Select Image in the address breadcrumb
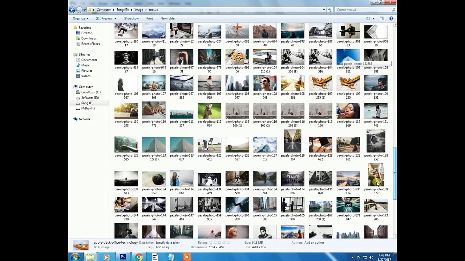Screen dimensions: 465x261 (138, 10)
